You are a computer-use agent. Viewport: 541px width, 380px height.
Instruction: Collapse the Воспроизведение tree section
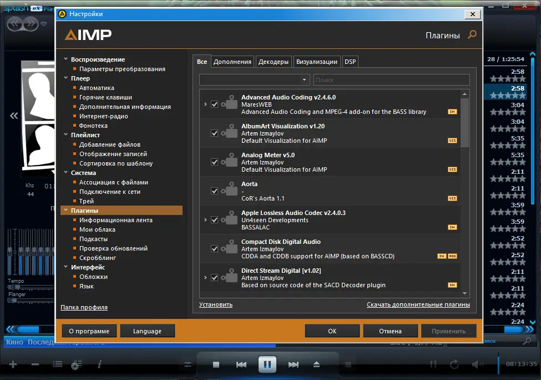pos(65,59)
